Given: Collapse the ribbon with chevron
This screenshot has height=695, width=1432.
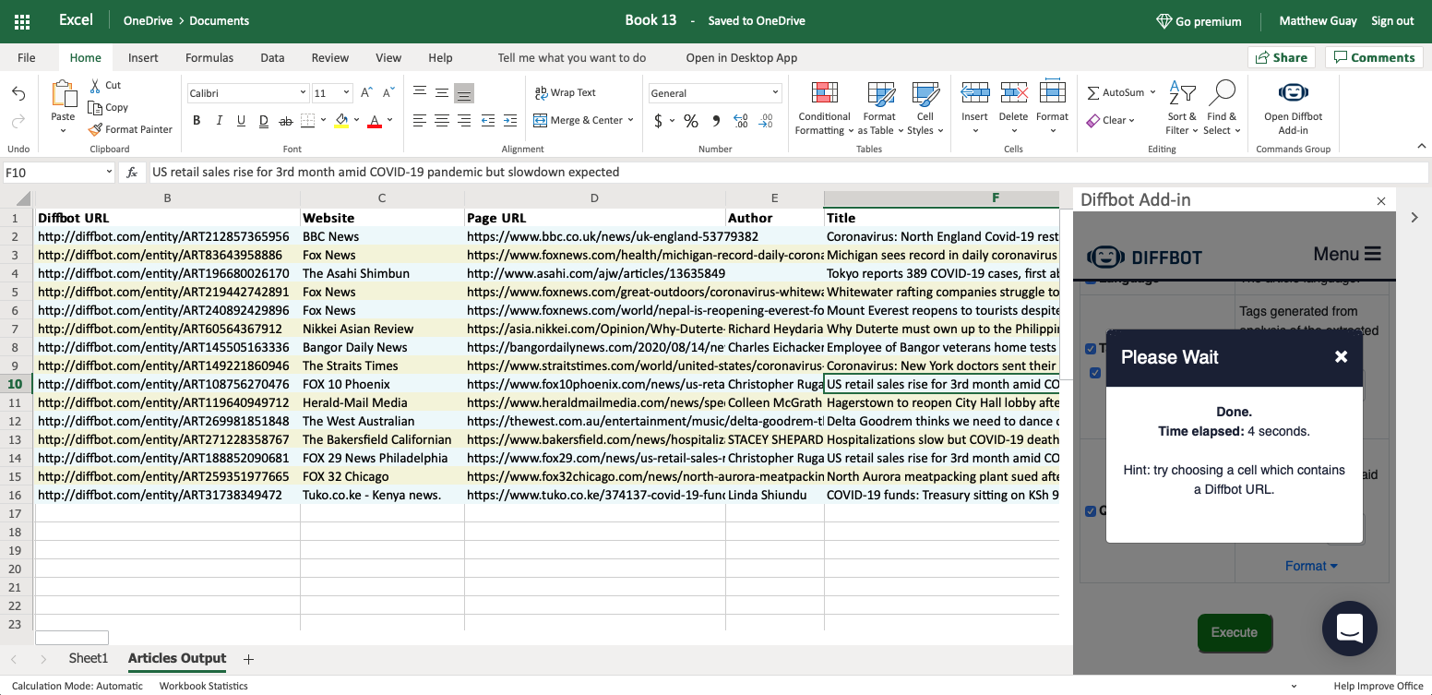Looking at the screenshot, I should 1422,146.
